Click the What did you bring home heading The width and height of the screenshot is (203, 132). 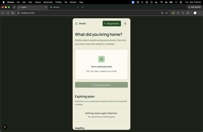pyautogui.click(x=98, y=34)
